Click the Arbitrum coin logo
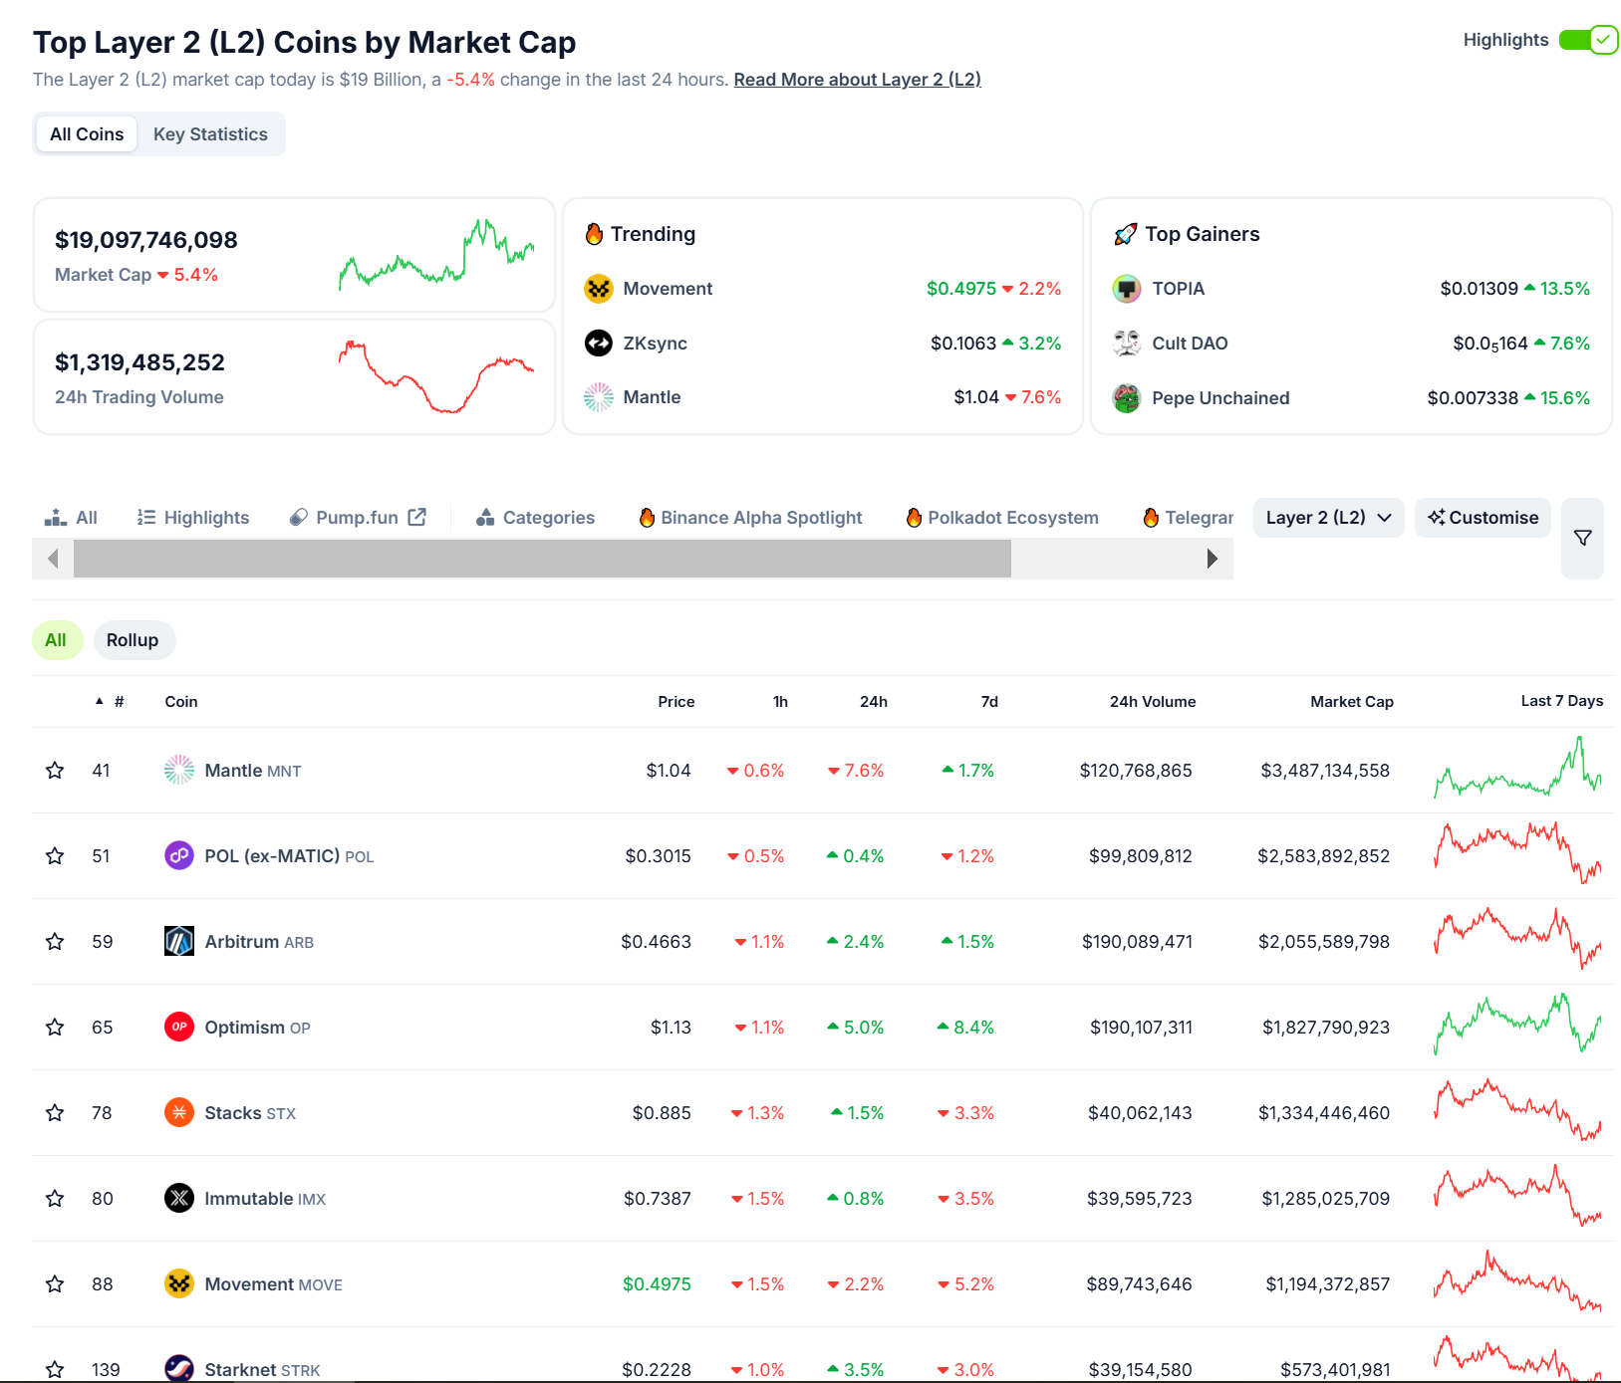 [179, 941]
